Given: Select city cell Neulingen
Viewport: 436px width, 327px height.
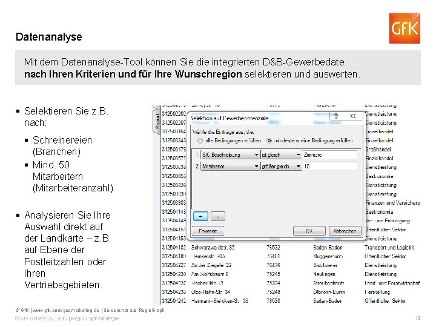Looking at the screenshot, I should 324,274.
